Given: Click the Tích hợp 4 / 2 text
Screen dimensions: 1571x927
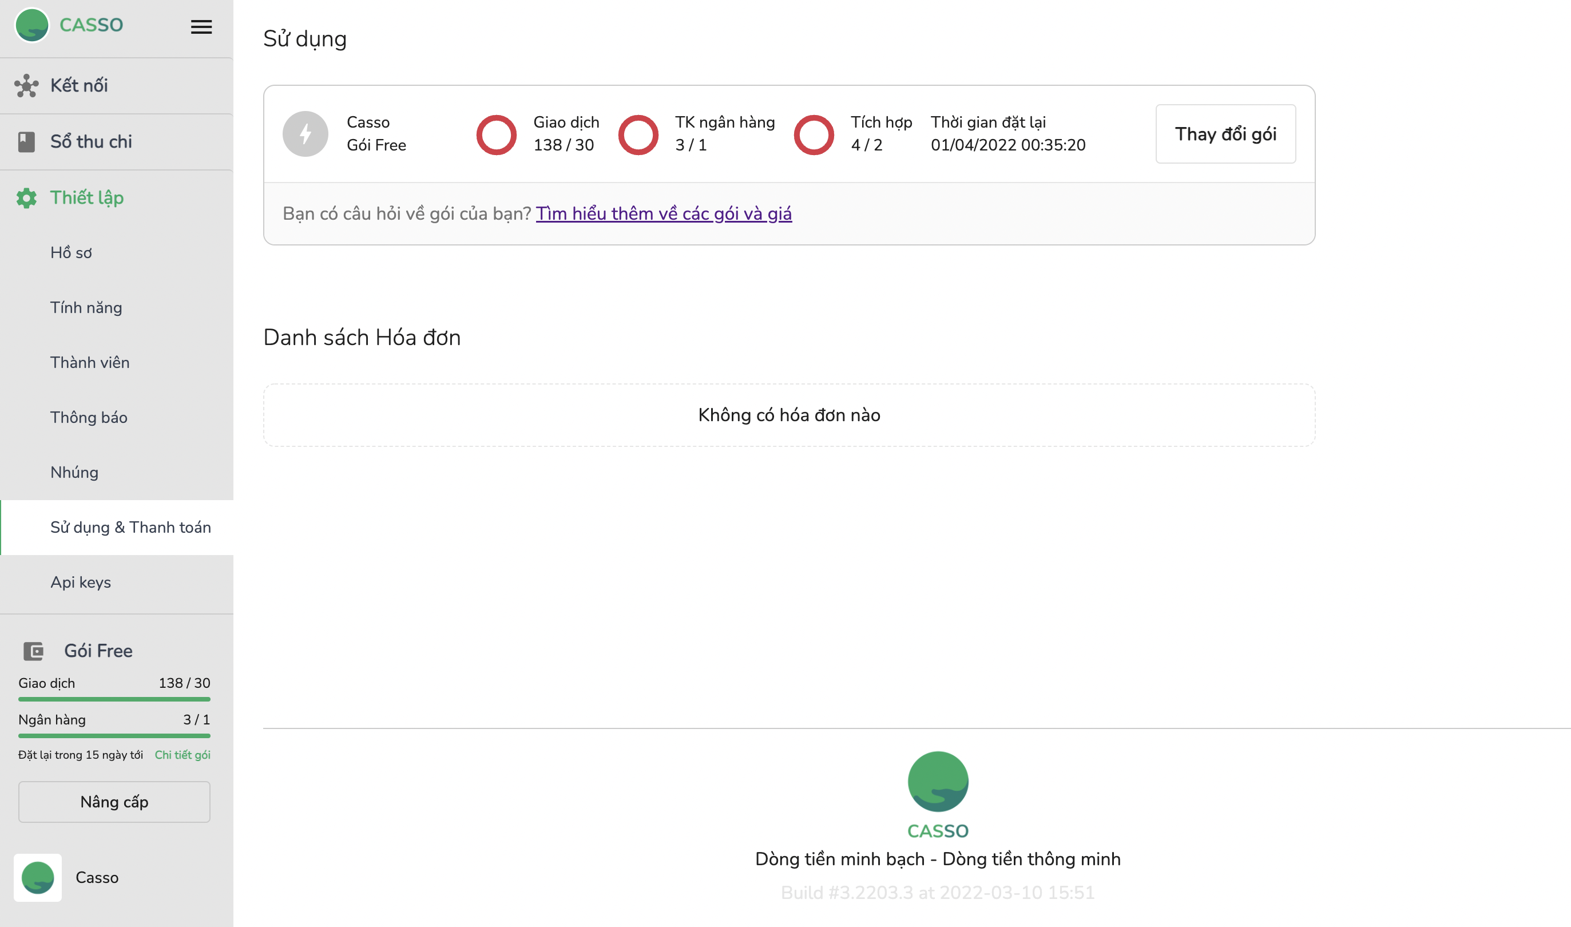Looking at the screenshot, I should 881,134.
